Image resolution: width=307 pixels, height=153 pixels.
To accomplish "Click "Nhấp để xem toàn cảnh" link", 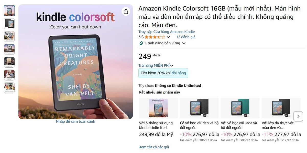I will point(75,121).
